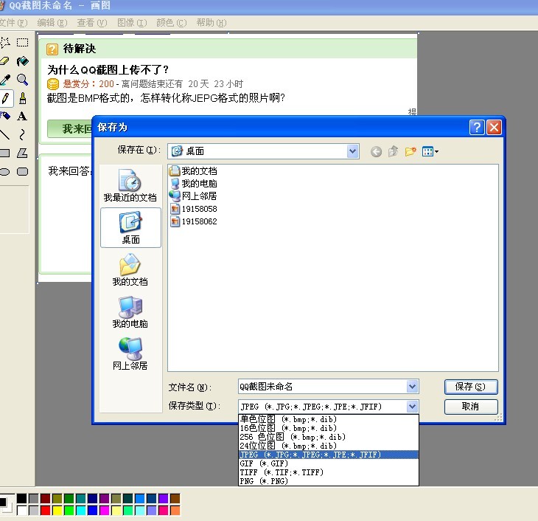Pick the magenta color swatch

tap(105, 510)
